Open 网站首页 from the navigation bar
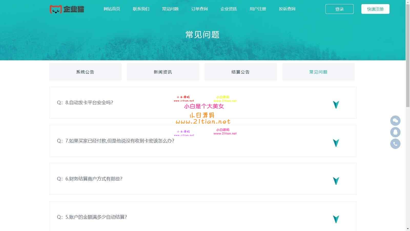This screenshot has height=231, width=410. click(112, 9)
